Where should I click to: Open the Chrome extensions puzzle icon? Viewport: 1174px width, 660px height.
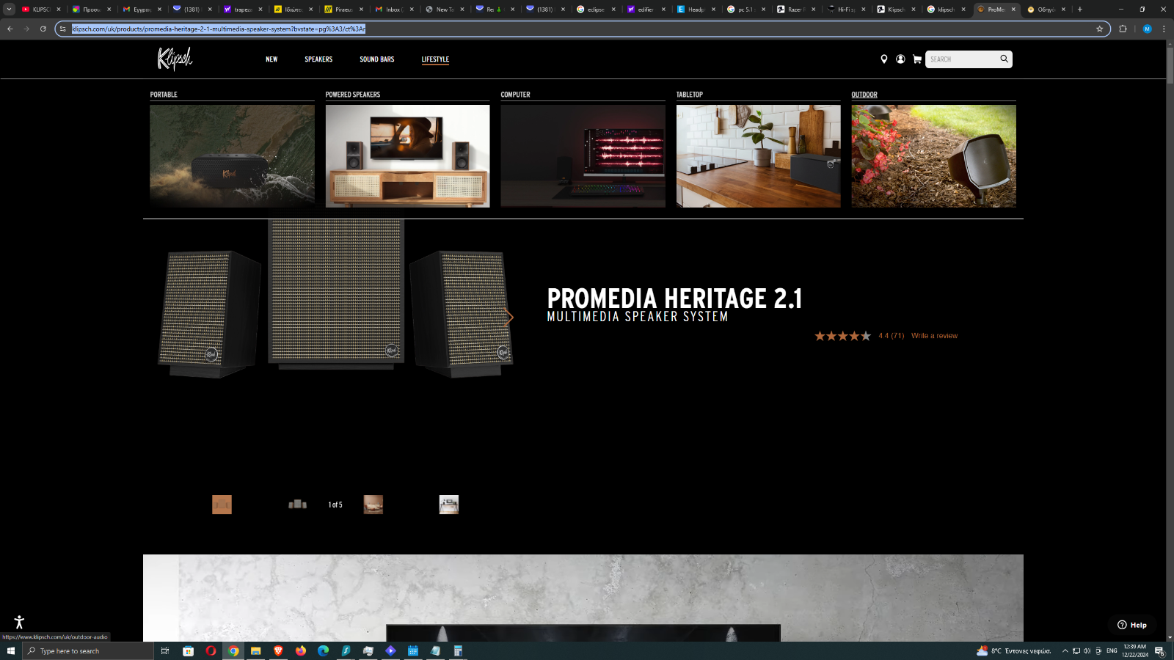click(1123, 29)
